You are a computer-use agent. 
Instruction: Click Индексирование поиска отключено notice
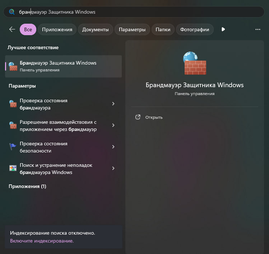point(52,233)
